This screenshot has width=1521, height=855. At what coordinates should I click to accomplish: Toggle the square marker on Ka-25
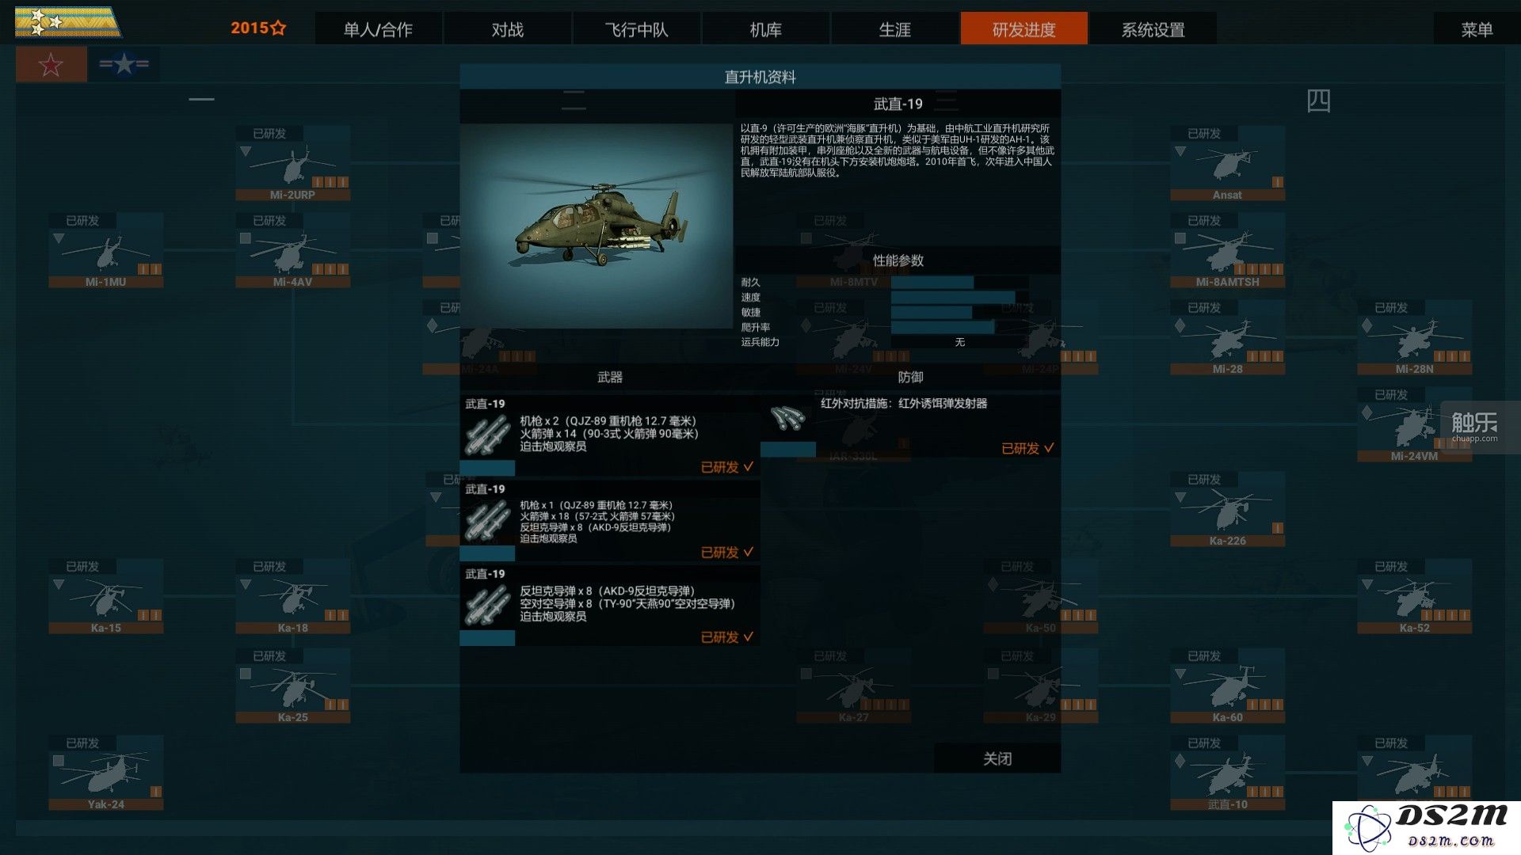coord(246,674)
